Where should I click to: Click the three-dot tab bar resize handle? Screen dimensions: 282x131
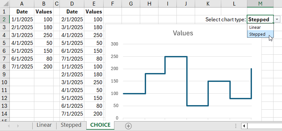point(236,126)
